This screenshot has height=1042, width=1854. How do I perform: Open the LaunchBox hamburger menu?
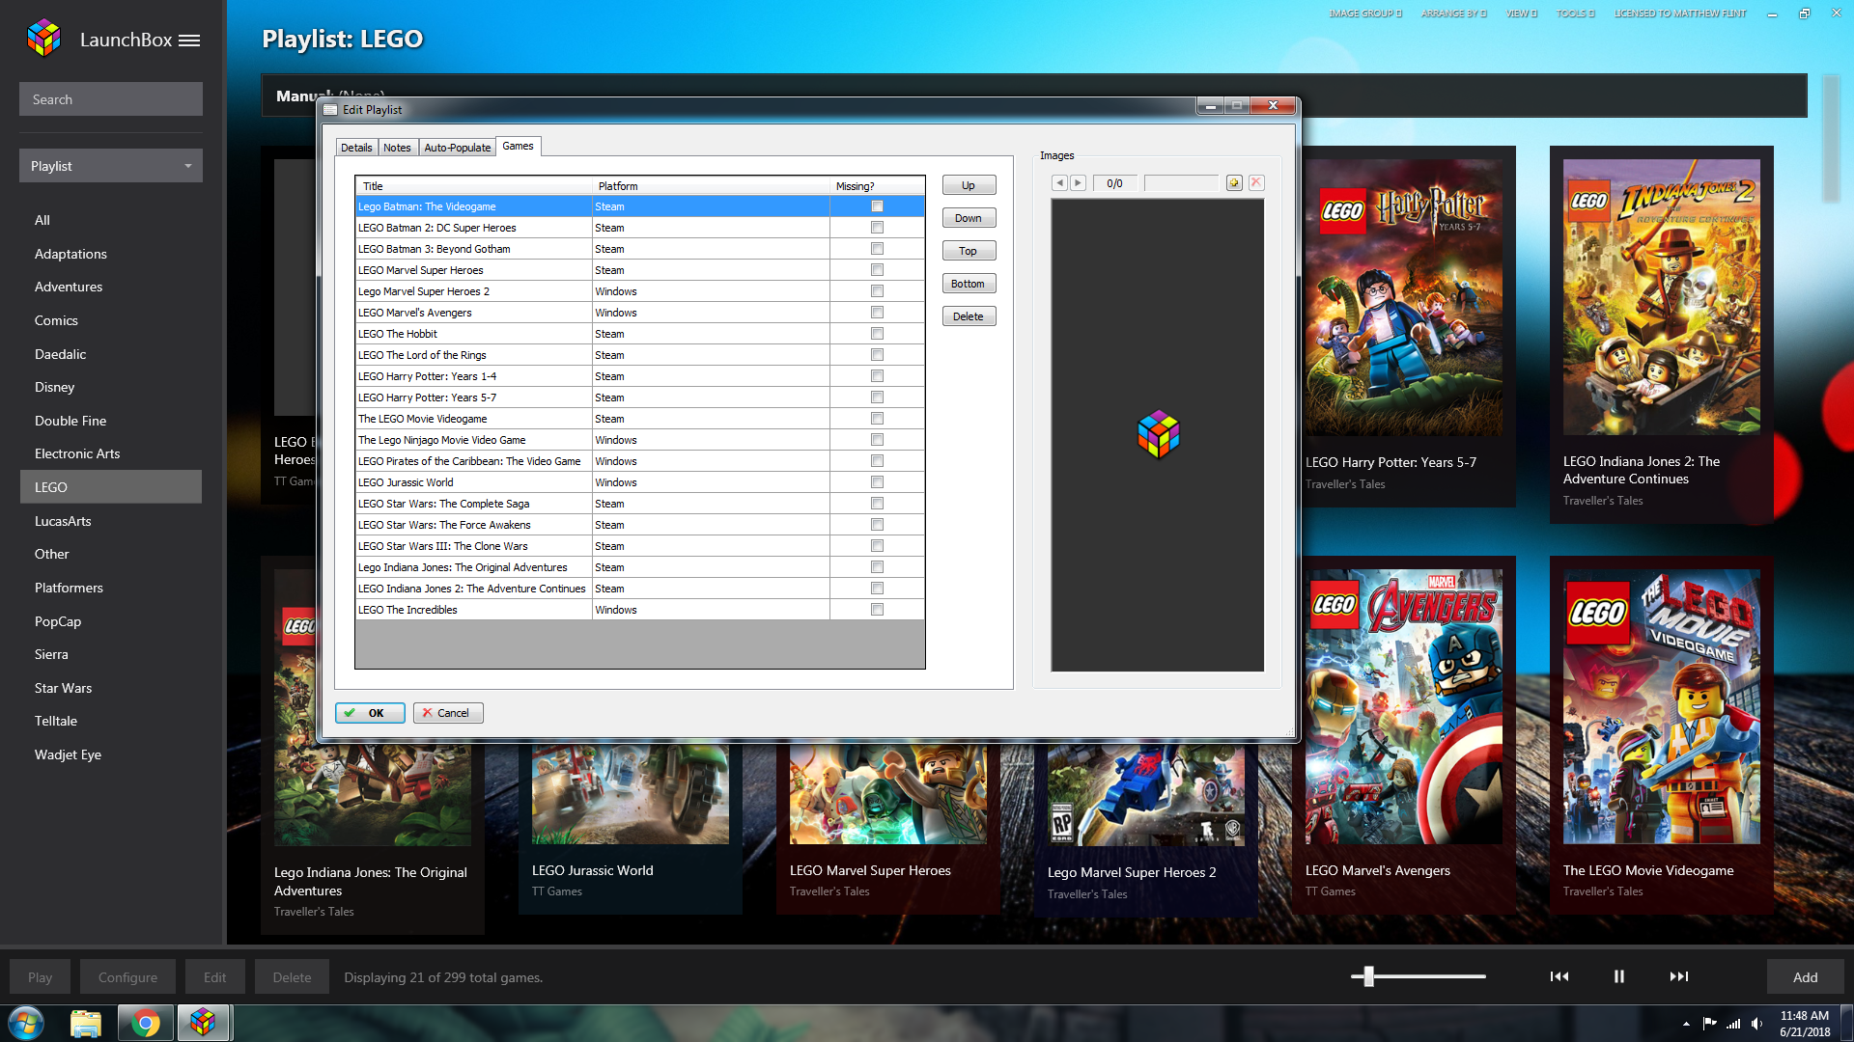click(x=189, y=41)
